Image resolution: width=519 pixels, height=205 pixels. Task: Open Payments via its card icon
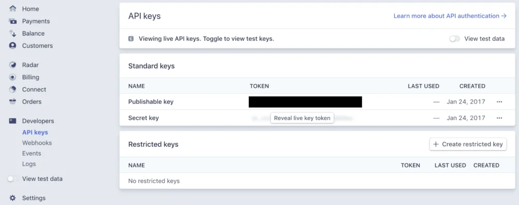(x=13, y=21)
